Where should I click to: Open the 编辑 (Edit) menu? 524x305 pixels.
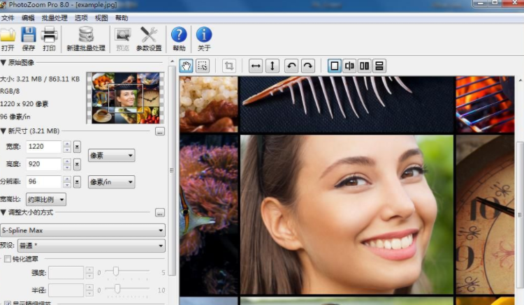click(x=28, y=18)
